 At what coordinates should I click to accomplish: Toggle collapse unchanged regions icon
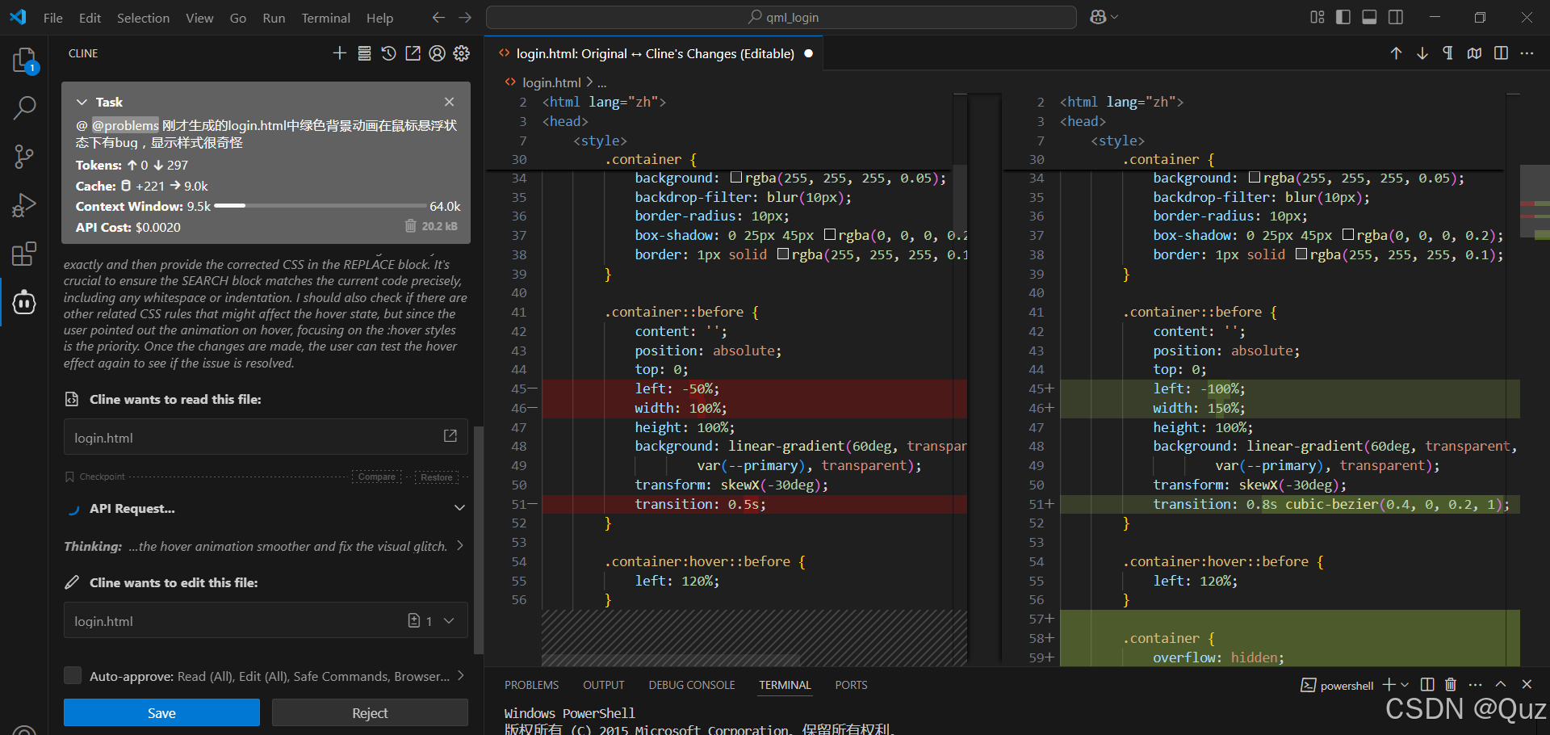coord(1474,53)
